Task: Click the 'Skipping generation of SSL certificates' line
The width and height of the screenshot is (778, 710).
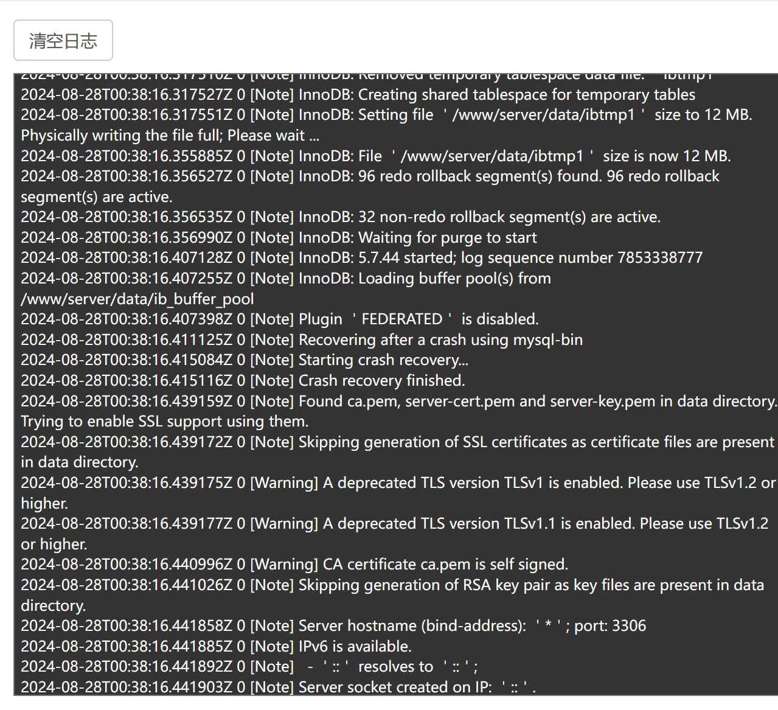Action: coord(397,442)
